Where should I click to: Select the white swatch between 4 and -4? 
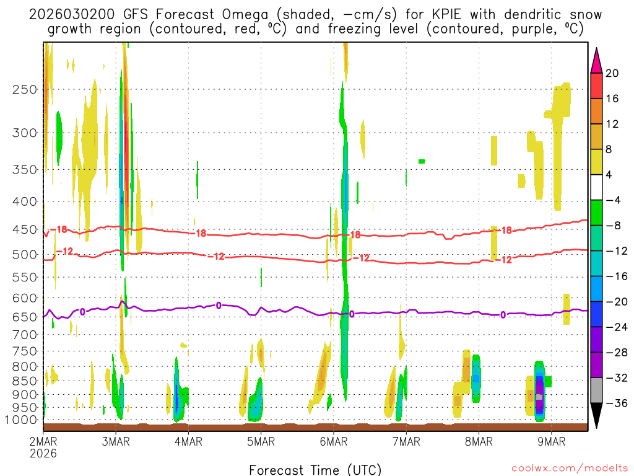596,187
